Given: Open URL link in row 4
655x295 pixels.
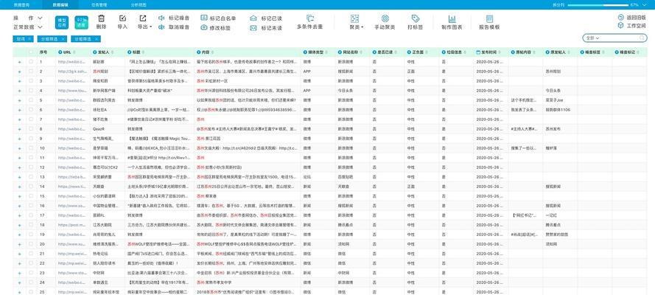Looking at the screenshot, I should [73, 91].
